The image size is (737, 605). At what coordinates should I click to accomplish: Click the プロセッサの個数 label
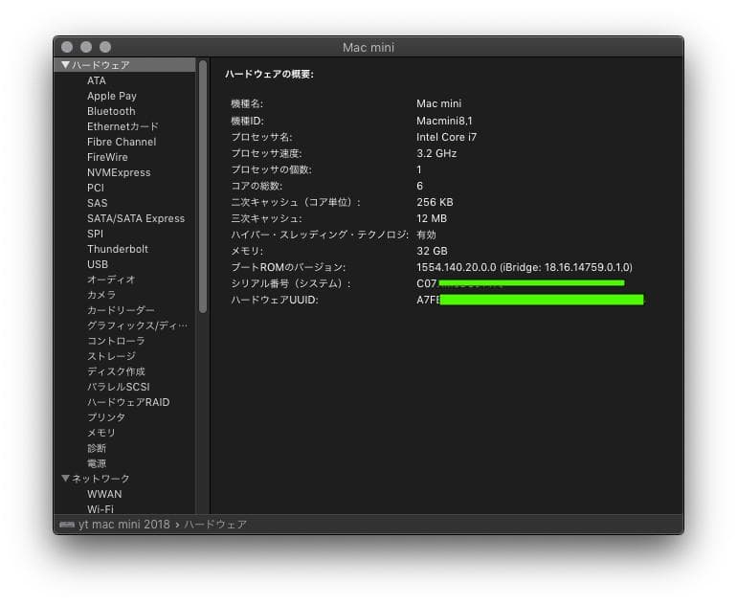tap(271, 169)
